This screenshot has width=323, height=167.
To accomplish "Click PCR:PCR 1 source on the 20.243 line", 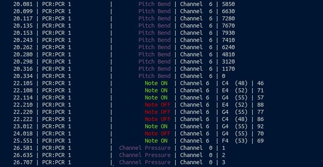I will tap(57, 40).
